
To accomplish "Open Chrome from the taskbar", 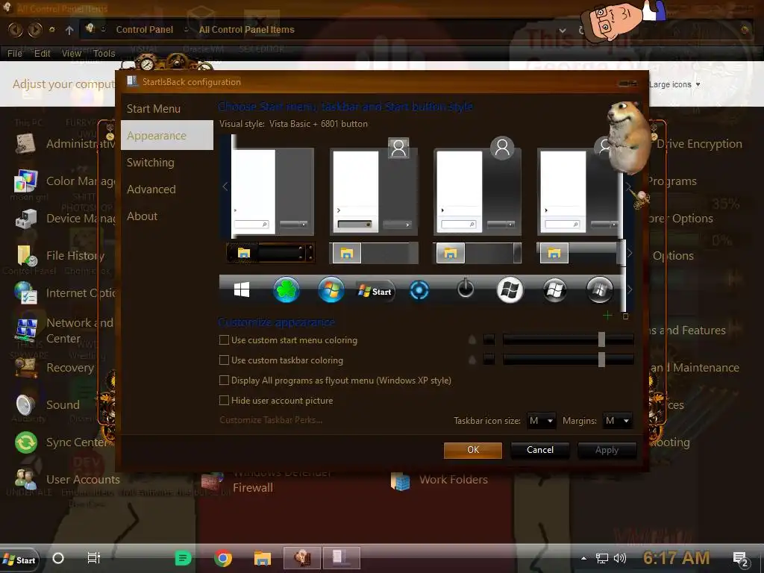I will [222, 558].
